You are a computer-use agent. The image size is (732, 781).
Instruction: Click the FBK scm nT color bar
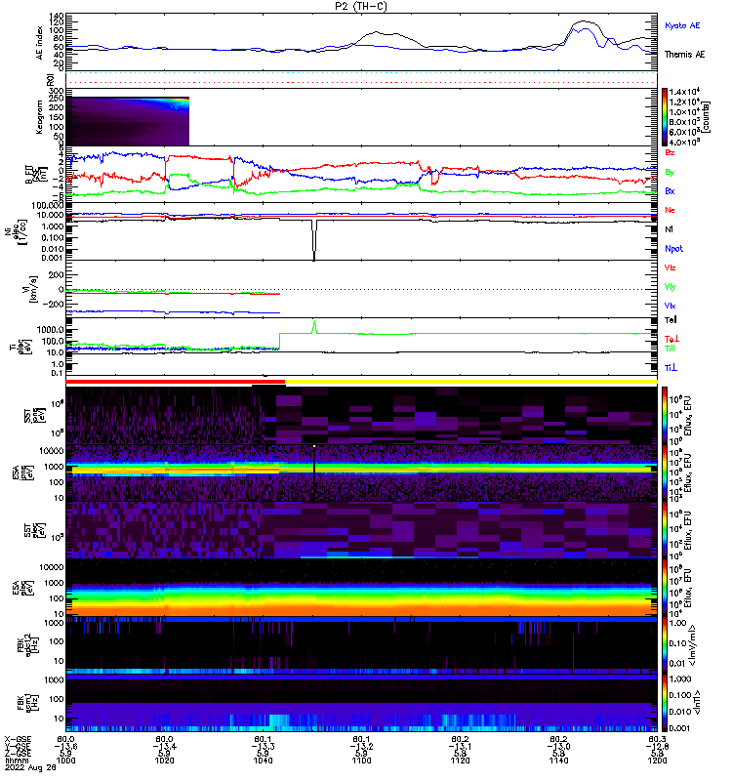tap(665, 702)
